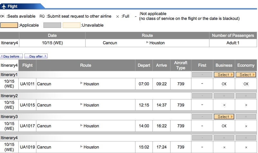Go to the Day before
The image size is (258, 153).
point(11,56)
